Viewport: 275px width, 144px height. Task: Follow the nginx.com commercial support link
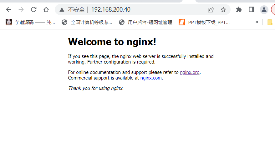click(151, 78)
